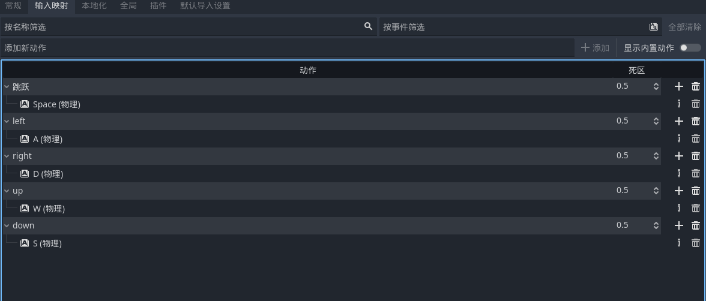Image resolution: width=706 pixels, height=301 pixels.
Task: Add an event to the up action
Action: [678, 191]
